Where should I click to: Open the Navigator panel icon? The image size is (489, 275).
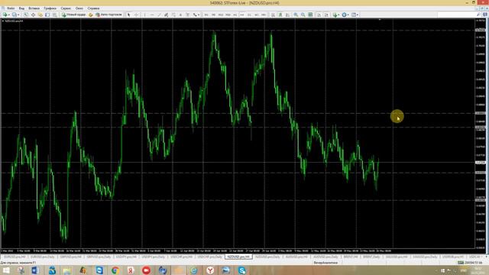[40, 15]
